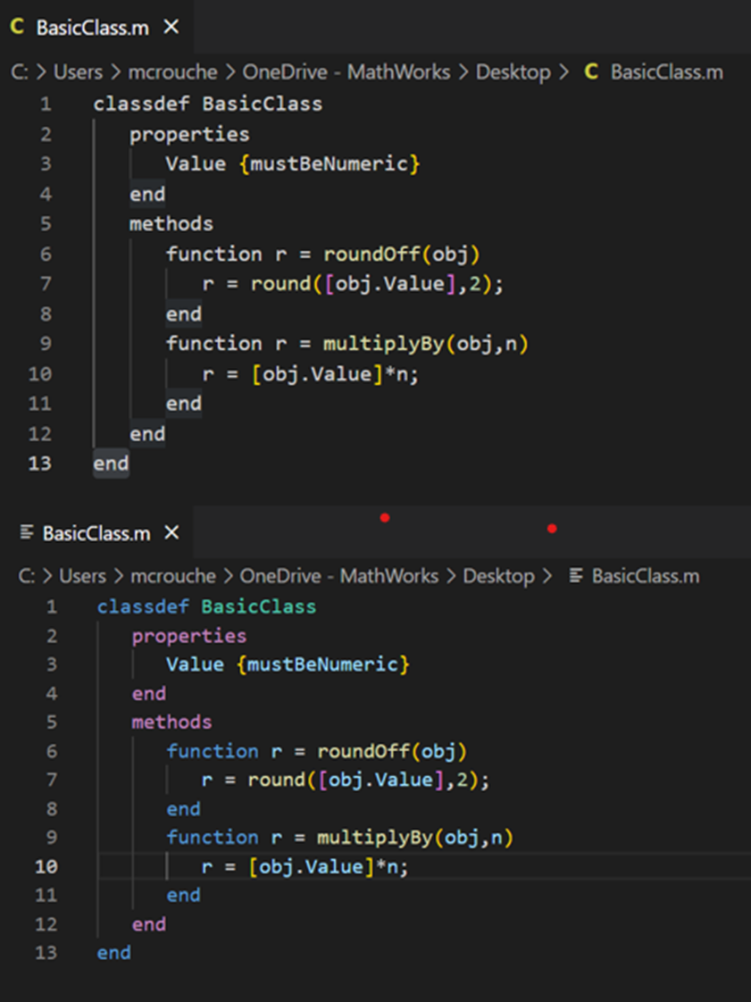Expand OneDrive - MathWorks breadcrumb in the bottom editor
Image resolution: width=751 pixels, height=1002 pixels.
tap(338, 576)
